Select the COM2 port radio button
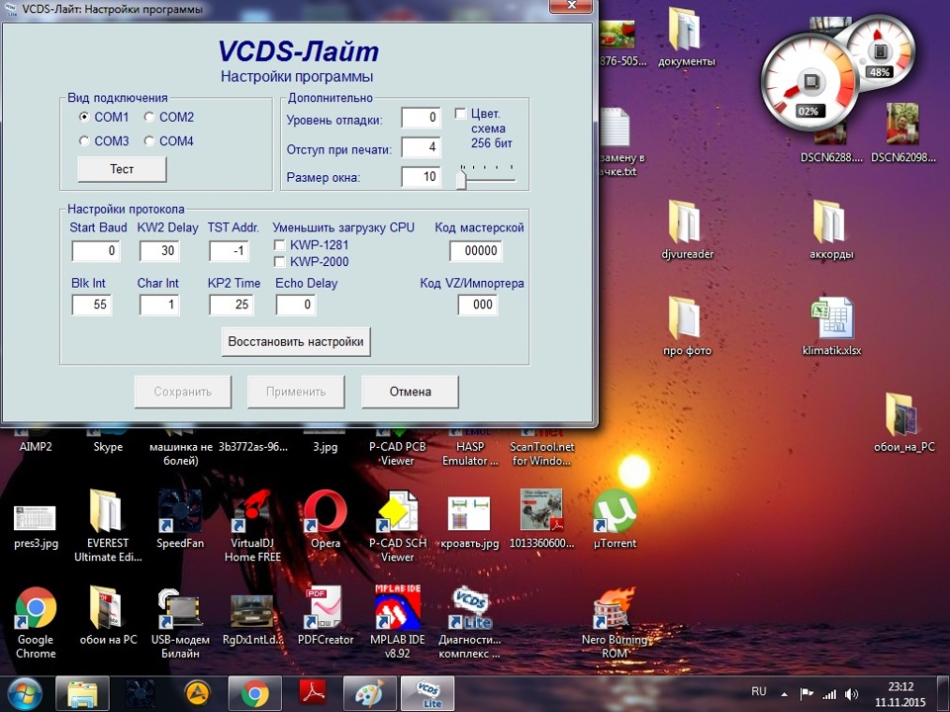 point(149,117)
